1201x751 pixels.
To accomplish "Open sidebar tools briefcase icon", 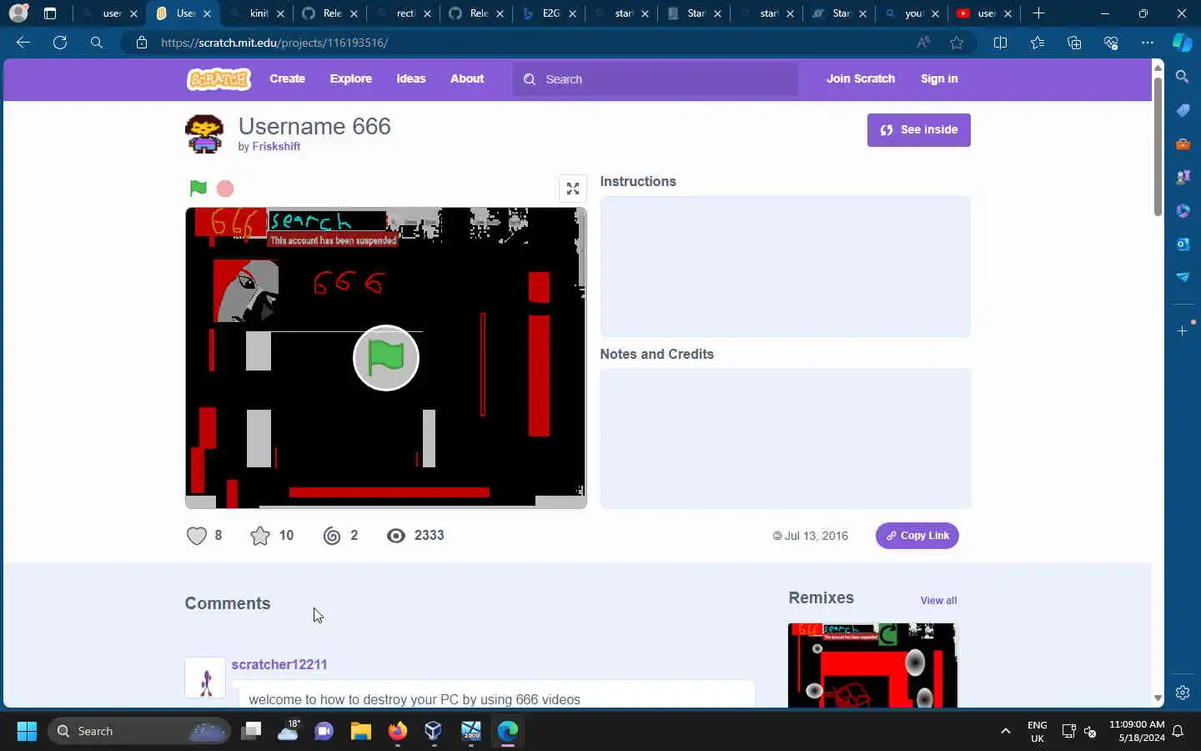I will (x=1182, y=144).
